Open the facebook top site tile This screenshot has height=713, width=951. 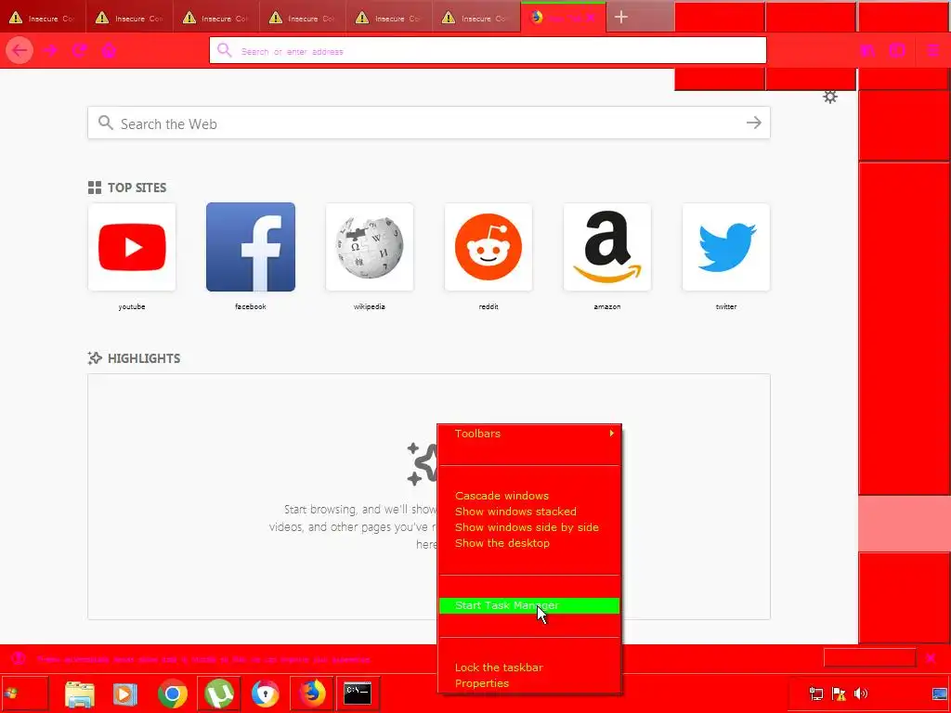click(x=251, y=247)
